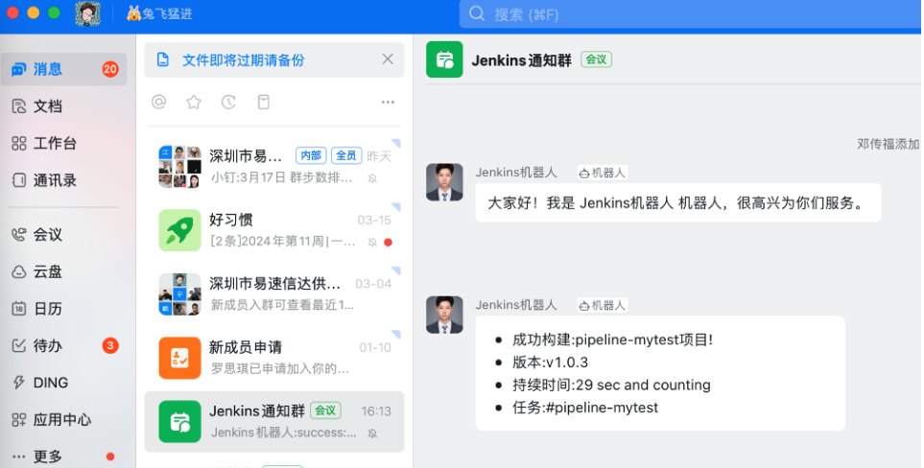Click the 版本:v1.0.3 line
The height and width of the screenshot is (468, 924).
tap(550, 363)
